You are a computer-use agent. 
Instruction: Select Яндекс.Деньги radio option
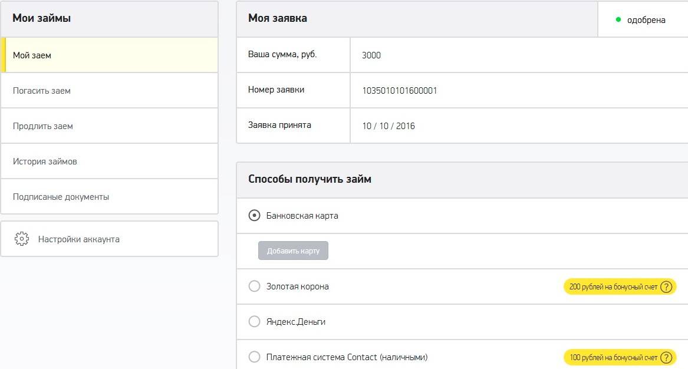coord(254,322)
